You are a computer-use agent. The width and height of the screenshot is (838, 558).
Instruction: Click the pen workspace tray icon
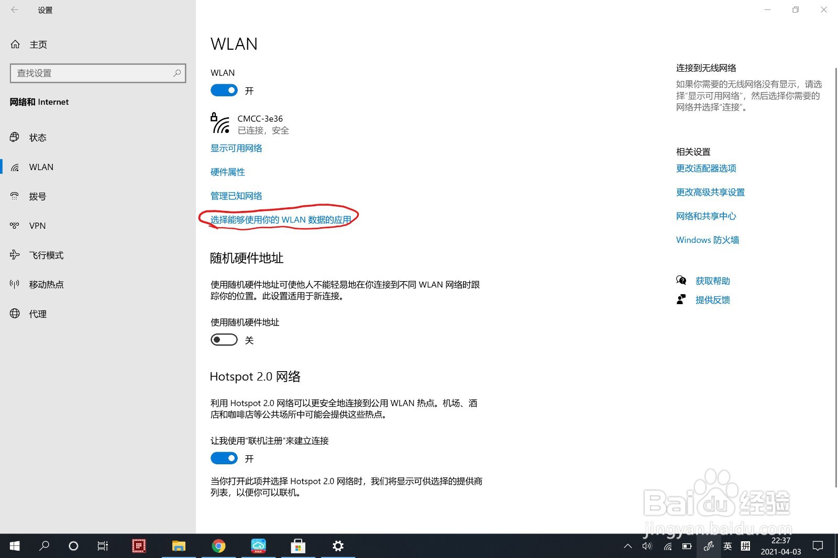pyautogui.click(x=708, y=546)
